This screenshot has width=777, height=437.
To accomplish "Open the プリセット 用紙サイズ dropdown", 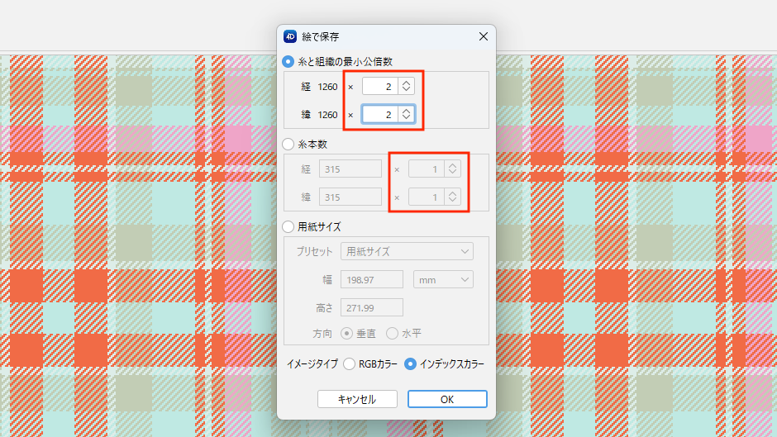I will [407, 251].
